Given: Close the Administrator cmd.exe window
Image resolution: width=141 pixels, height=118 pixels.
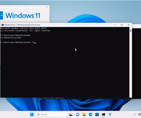Looking at the screenshot, I should point(128,25).
